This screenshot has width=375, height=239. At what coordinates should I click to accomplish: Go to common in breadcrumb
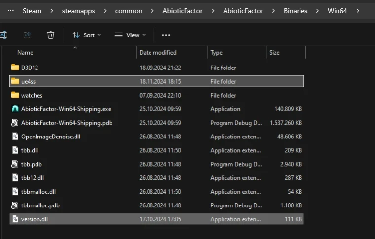129,11
